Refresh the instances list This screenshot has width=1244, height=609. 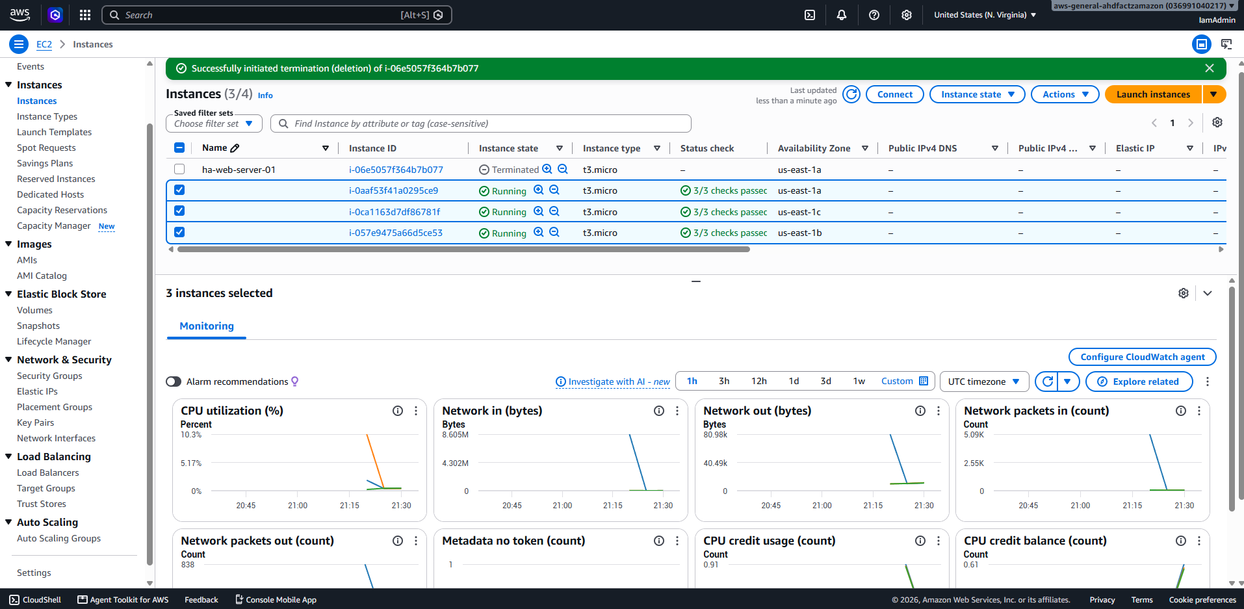coord(851,94)
